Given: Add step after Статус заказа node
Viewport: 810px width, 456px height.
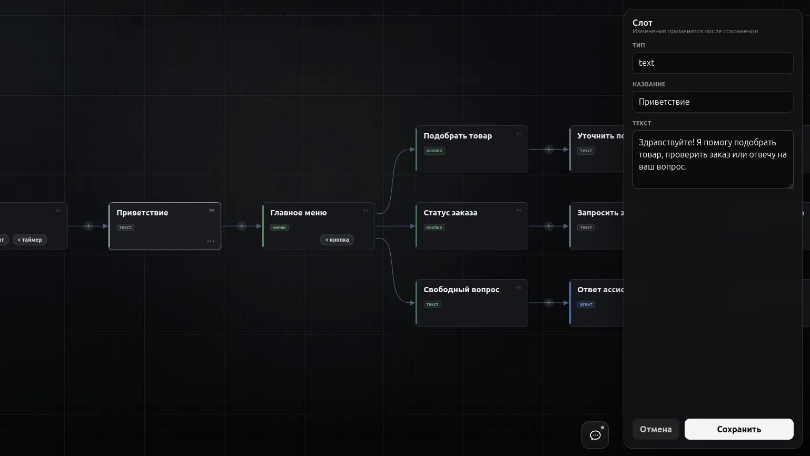Looking at the screenshot, I should (x=549, y=226).
